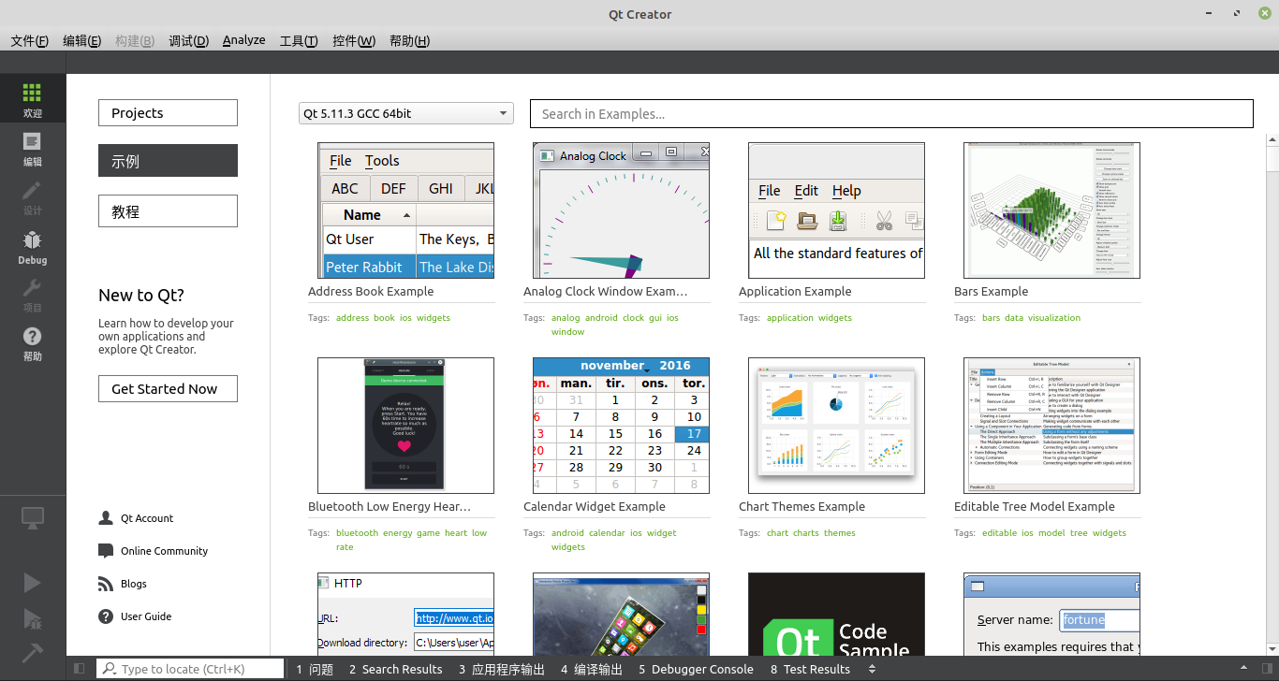The height and width of the screenshot is (681, 1279).
Task: Switch to the Welcome mode (欢迎)
Action: [33, 99]
